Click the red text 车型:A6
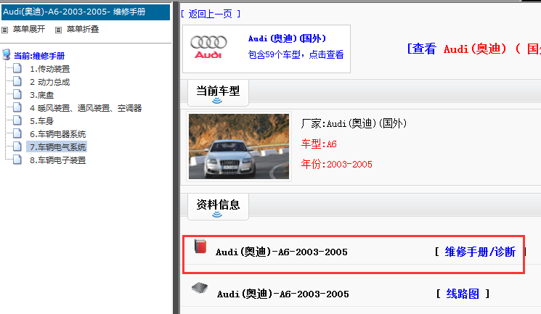Image resolution: width=541 pixels, height=314 pixels. pyautogui.click(x=319, y=144)
